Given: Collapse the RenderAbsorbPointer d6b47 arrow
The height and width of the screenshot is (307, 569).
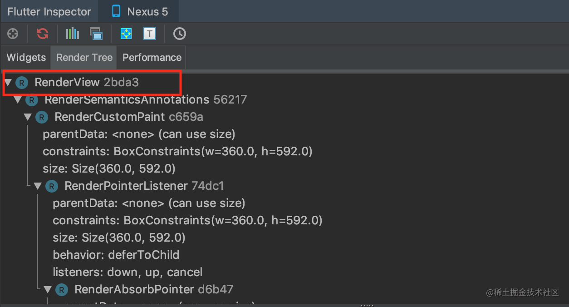Looking at the screenshot, I should pyautogui.click(x=48, y=289).
